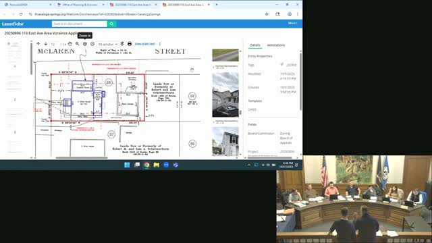
Task: Click the white house side photo
Action: (x=225, y=142)
